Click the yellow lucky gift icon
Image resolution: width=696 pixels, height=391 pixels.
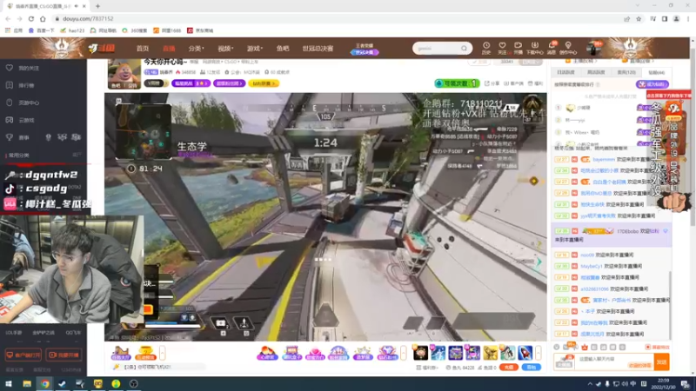tap(145, 353)
